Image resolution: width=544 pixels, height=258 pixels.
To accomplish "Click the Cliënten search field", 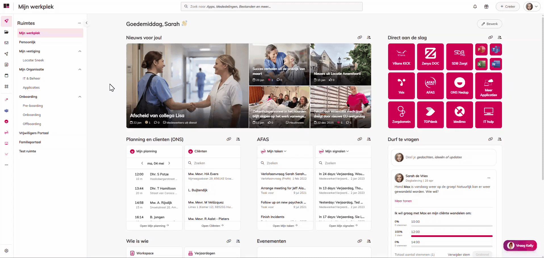I will point(212,163).
